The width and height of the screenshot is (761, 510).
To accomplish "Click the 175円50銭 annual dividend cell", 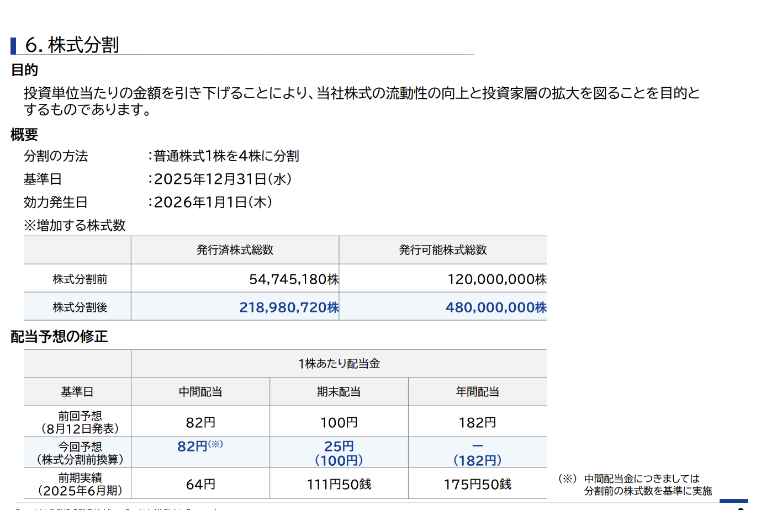I will point(477,484).
